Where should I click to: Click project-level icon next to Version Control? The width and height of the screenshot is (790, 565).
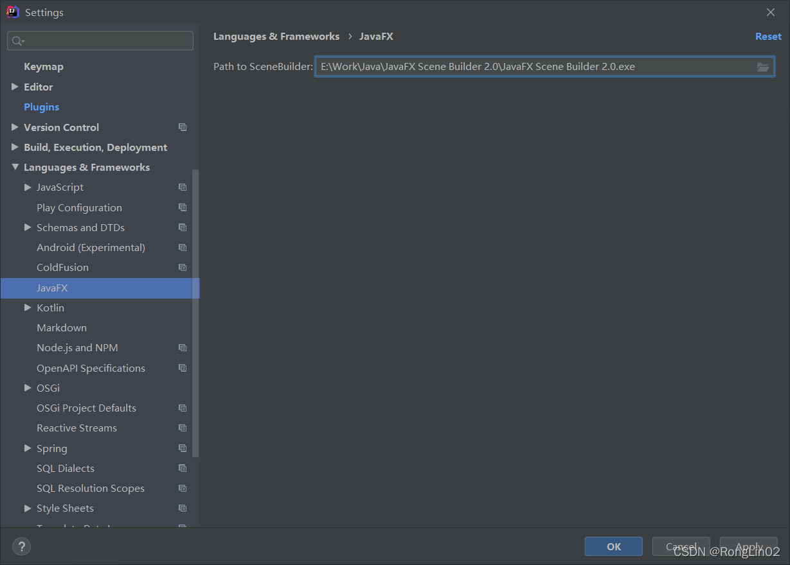click(x=183, y=127)
